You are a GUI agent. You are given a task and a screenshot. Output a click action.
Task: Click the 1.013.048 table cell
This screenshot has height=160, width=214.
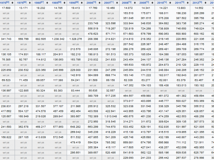(110, 116)
